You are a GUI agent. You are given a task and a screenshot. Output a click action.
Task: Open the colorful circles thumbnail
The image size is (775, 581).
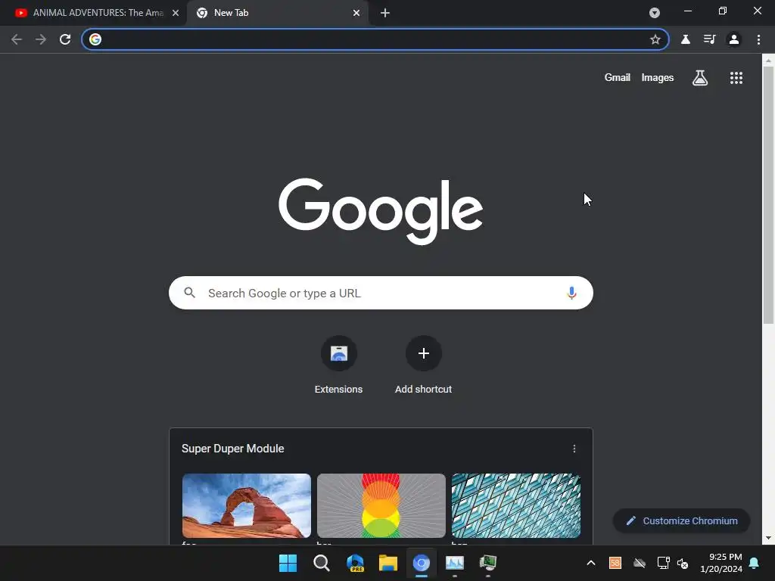[x=381, y=505]
